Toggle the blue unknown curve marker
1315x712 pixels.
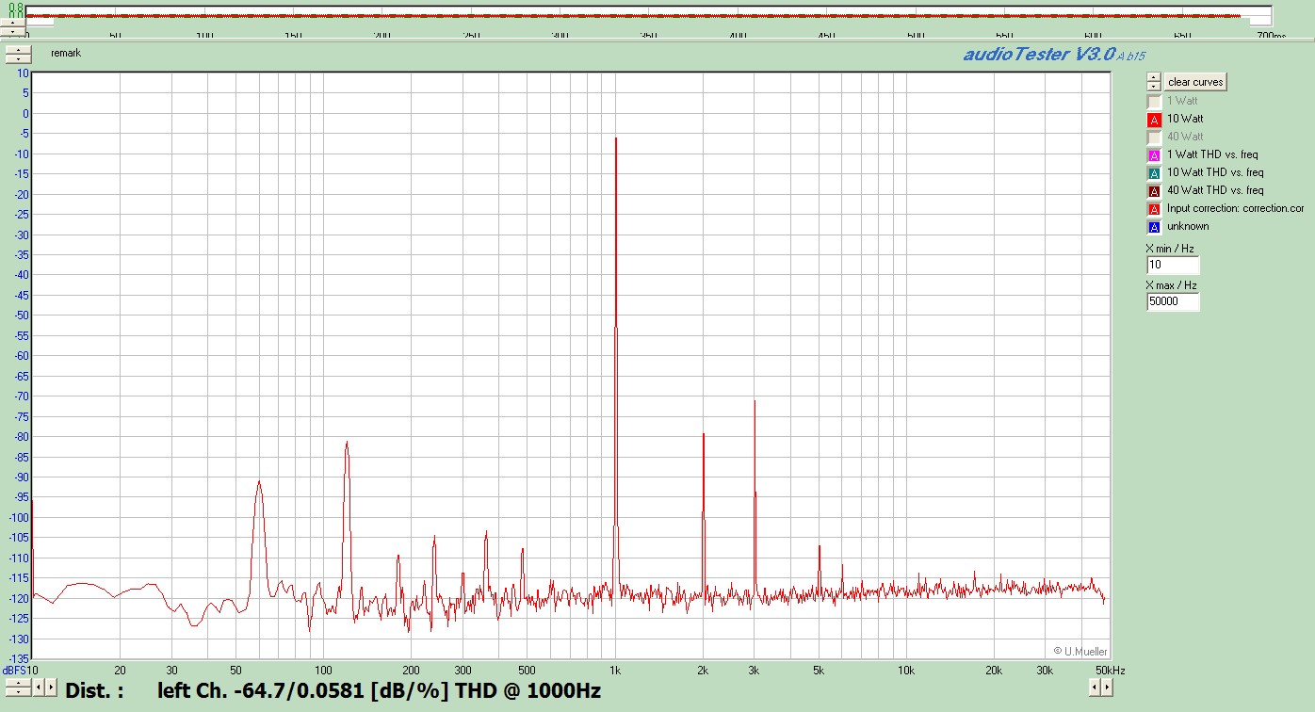click(1154, 226)
